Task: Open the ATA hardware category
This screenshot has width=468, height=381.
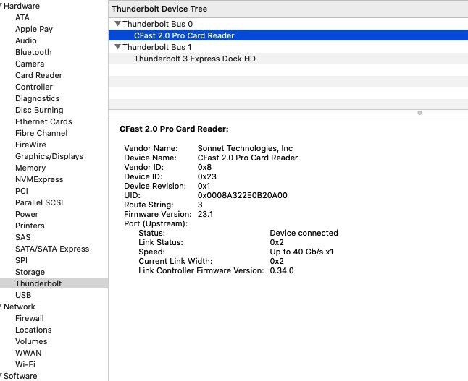Action: pyautogui.click(x=22, y=17)
